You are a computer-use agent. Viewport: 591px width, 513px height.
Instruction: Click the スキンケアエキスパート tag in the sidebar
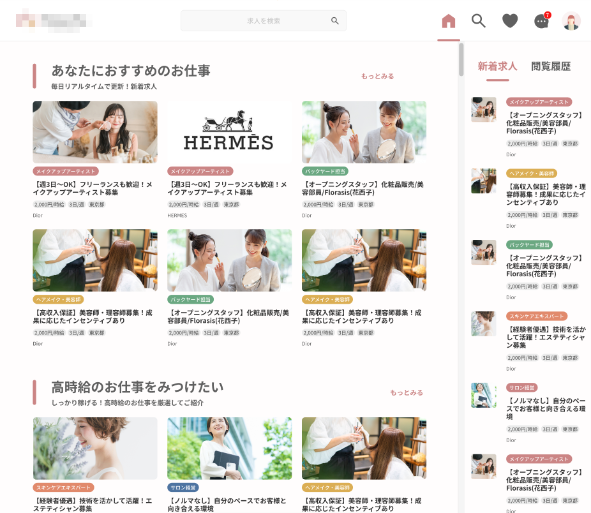537,316
